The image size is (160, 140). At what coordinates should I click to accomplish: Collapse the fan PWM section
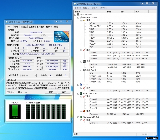[x=81, y=70]
